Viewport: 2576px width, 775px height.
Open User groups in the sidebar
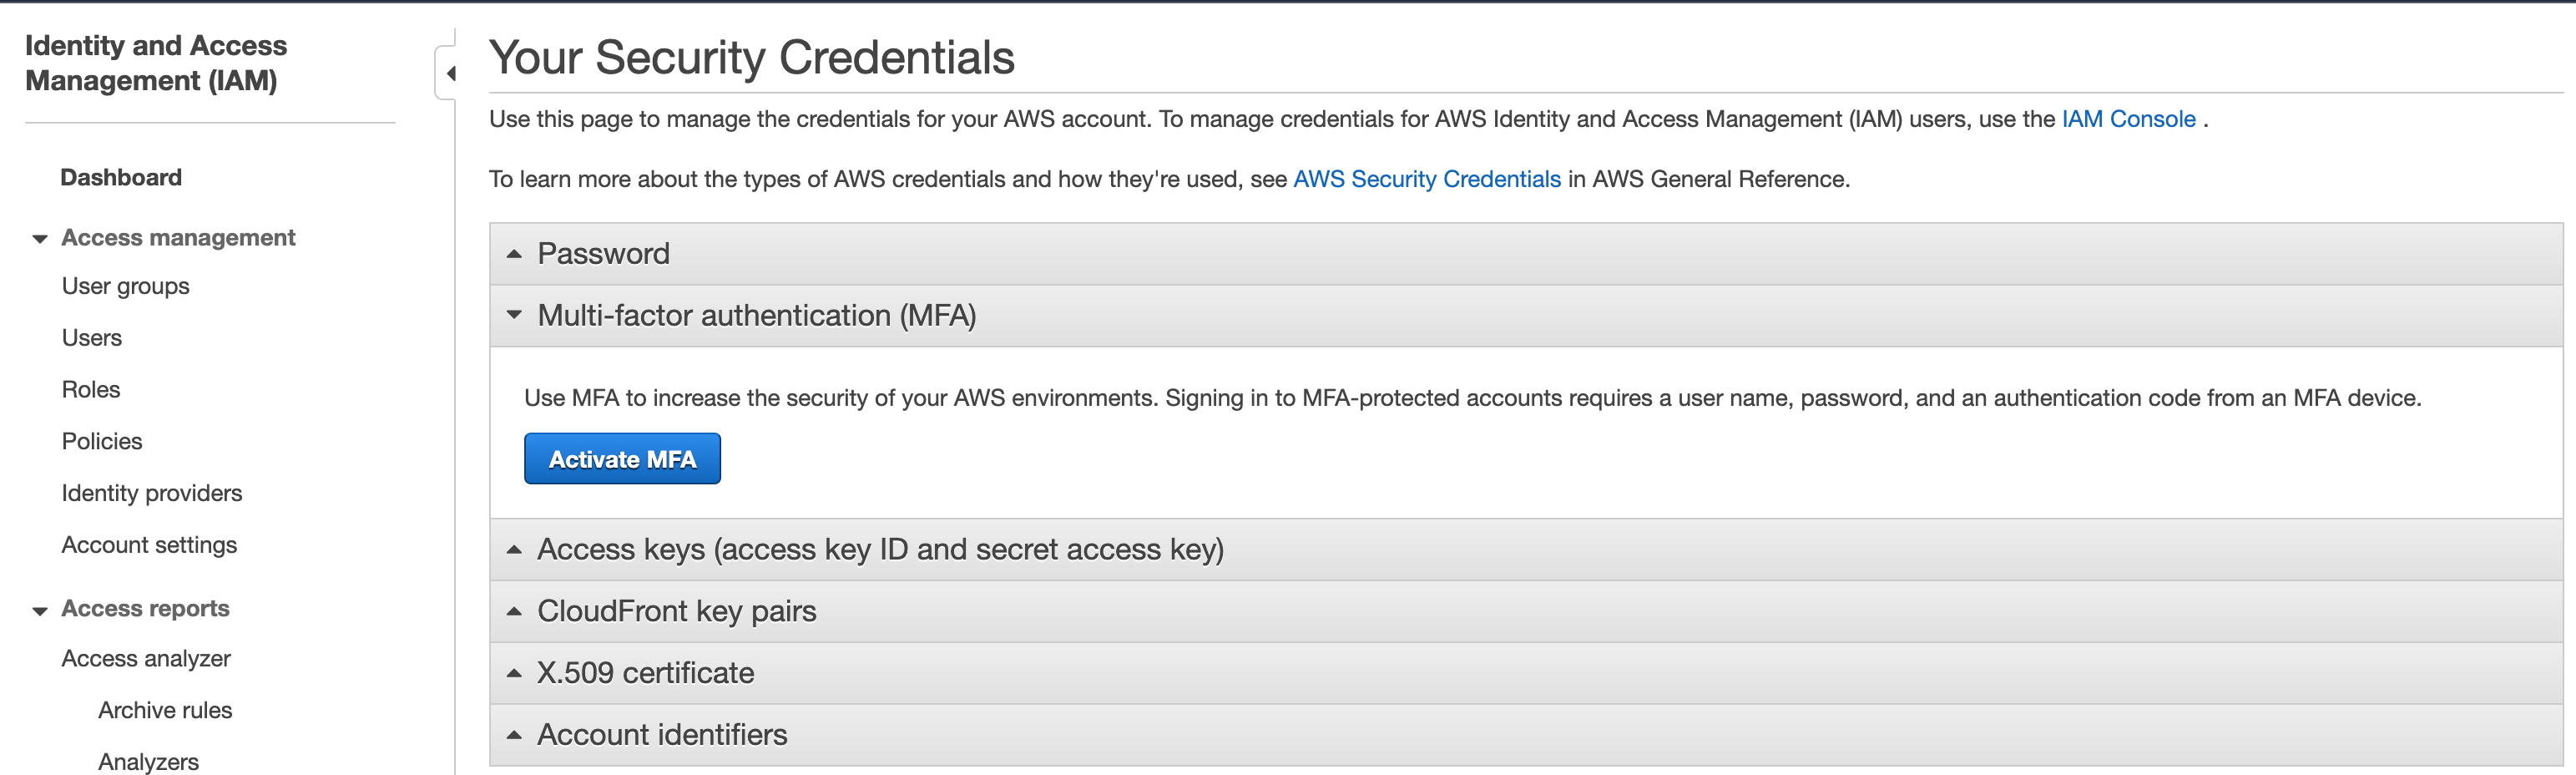[x=125, y=286]
